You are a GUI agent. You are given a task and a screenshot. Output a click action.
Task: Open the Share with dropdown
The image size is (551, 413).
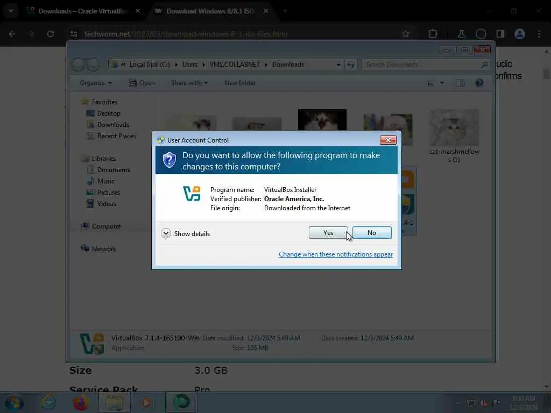[189, 83]
